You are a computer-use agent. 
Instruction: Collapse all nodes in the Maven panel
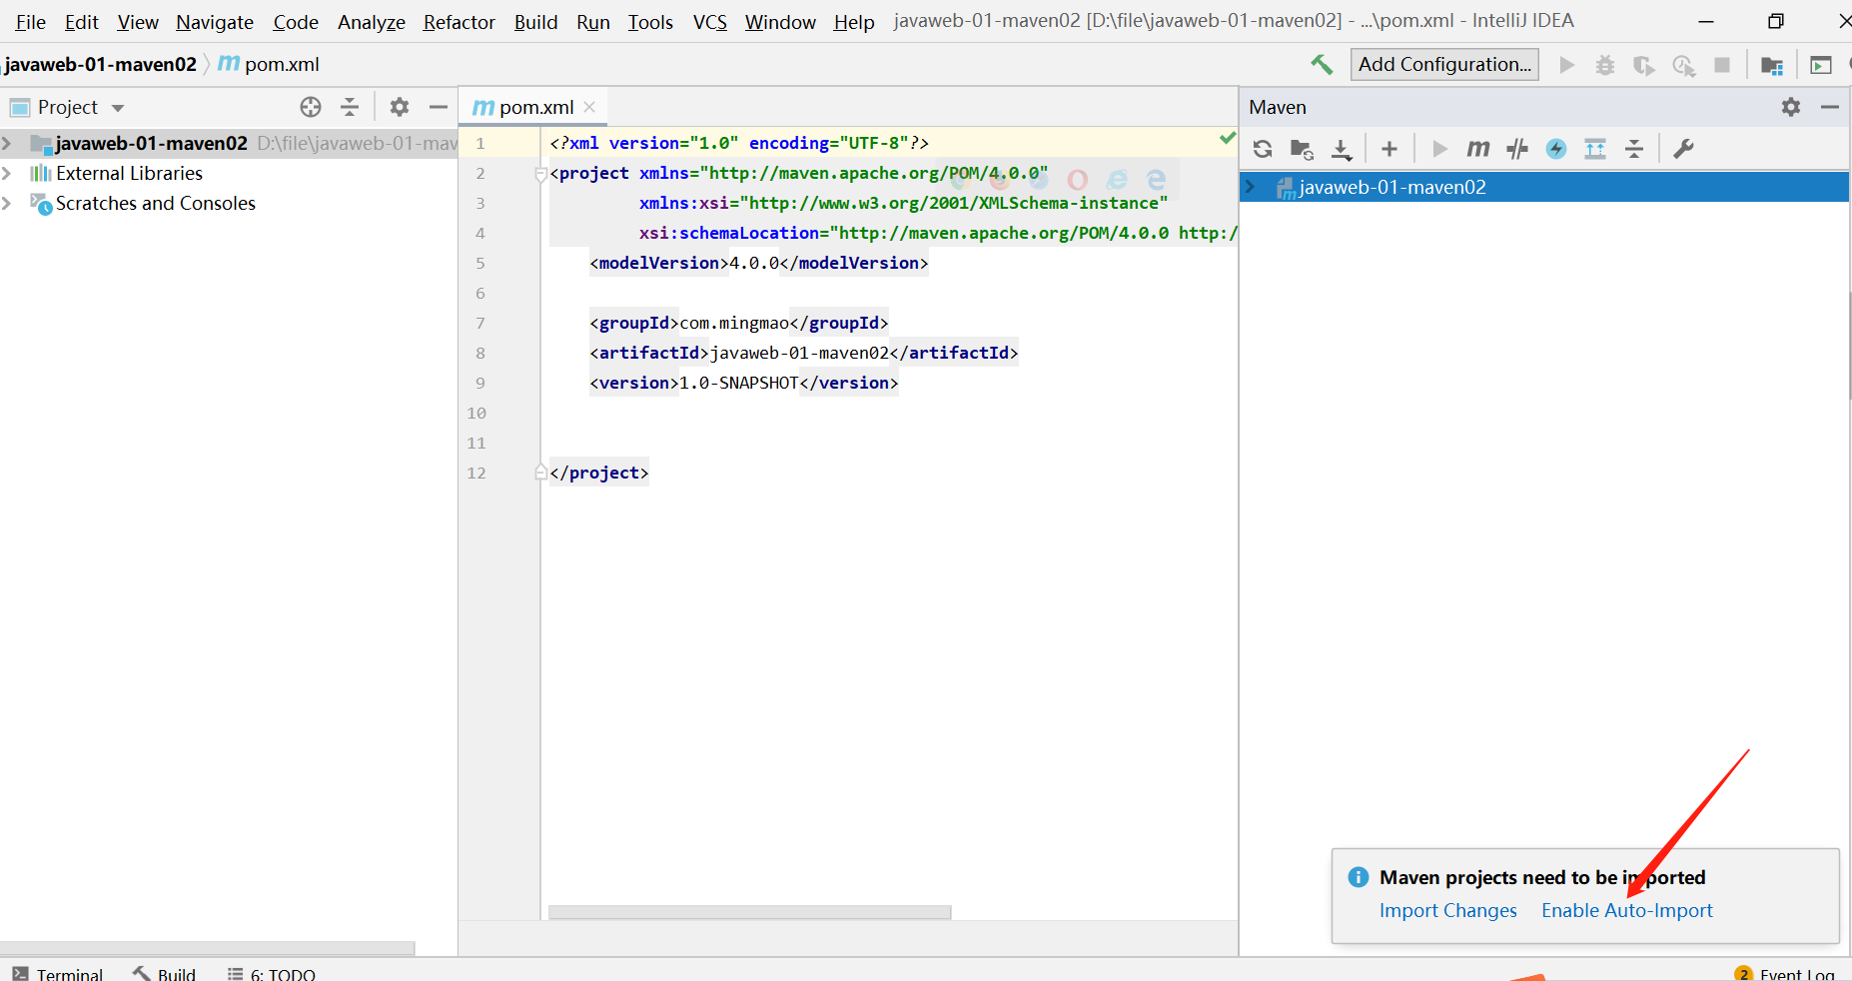[1634, 149]
